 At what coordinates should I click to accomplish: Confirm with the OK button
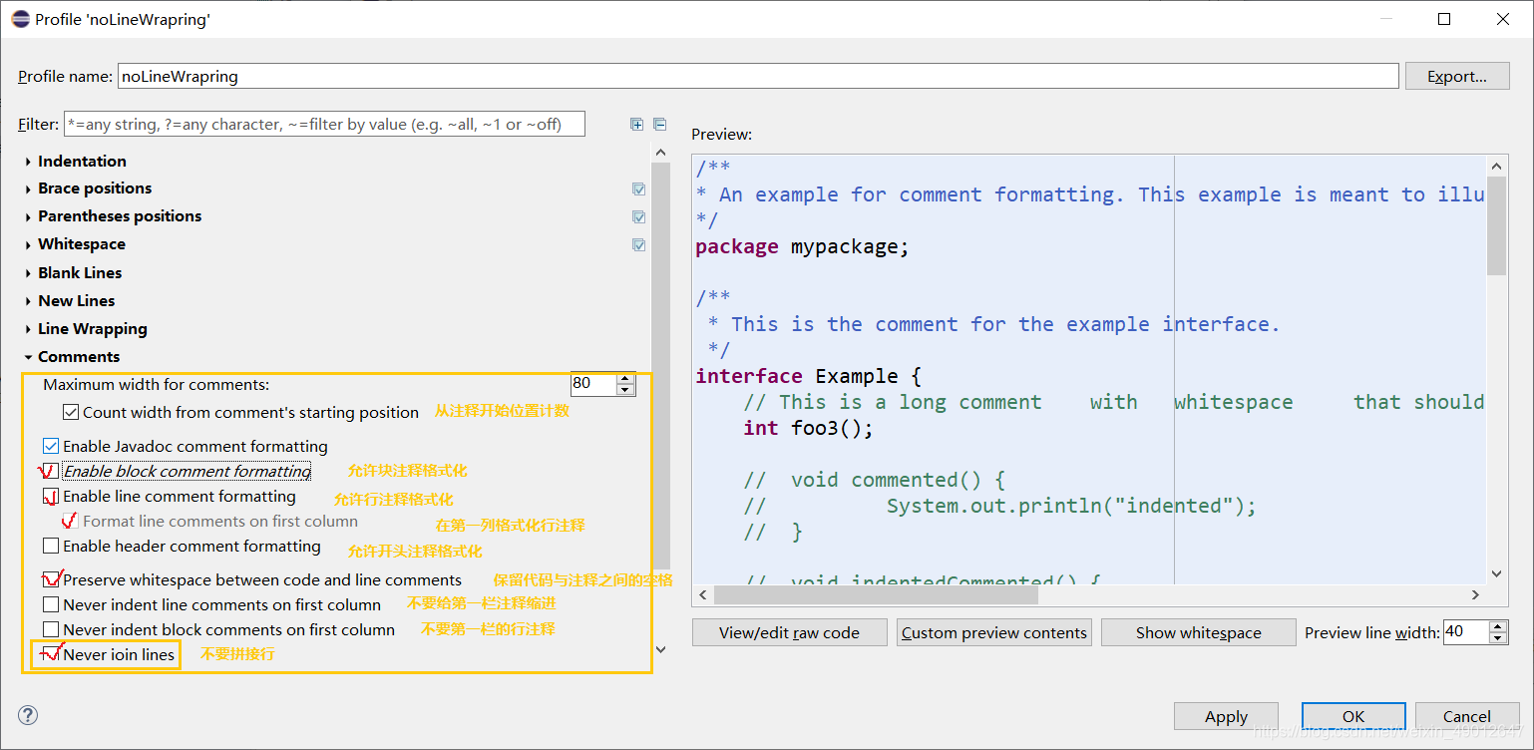pyautogui.click(x=1353, y=716)
